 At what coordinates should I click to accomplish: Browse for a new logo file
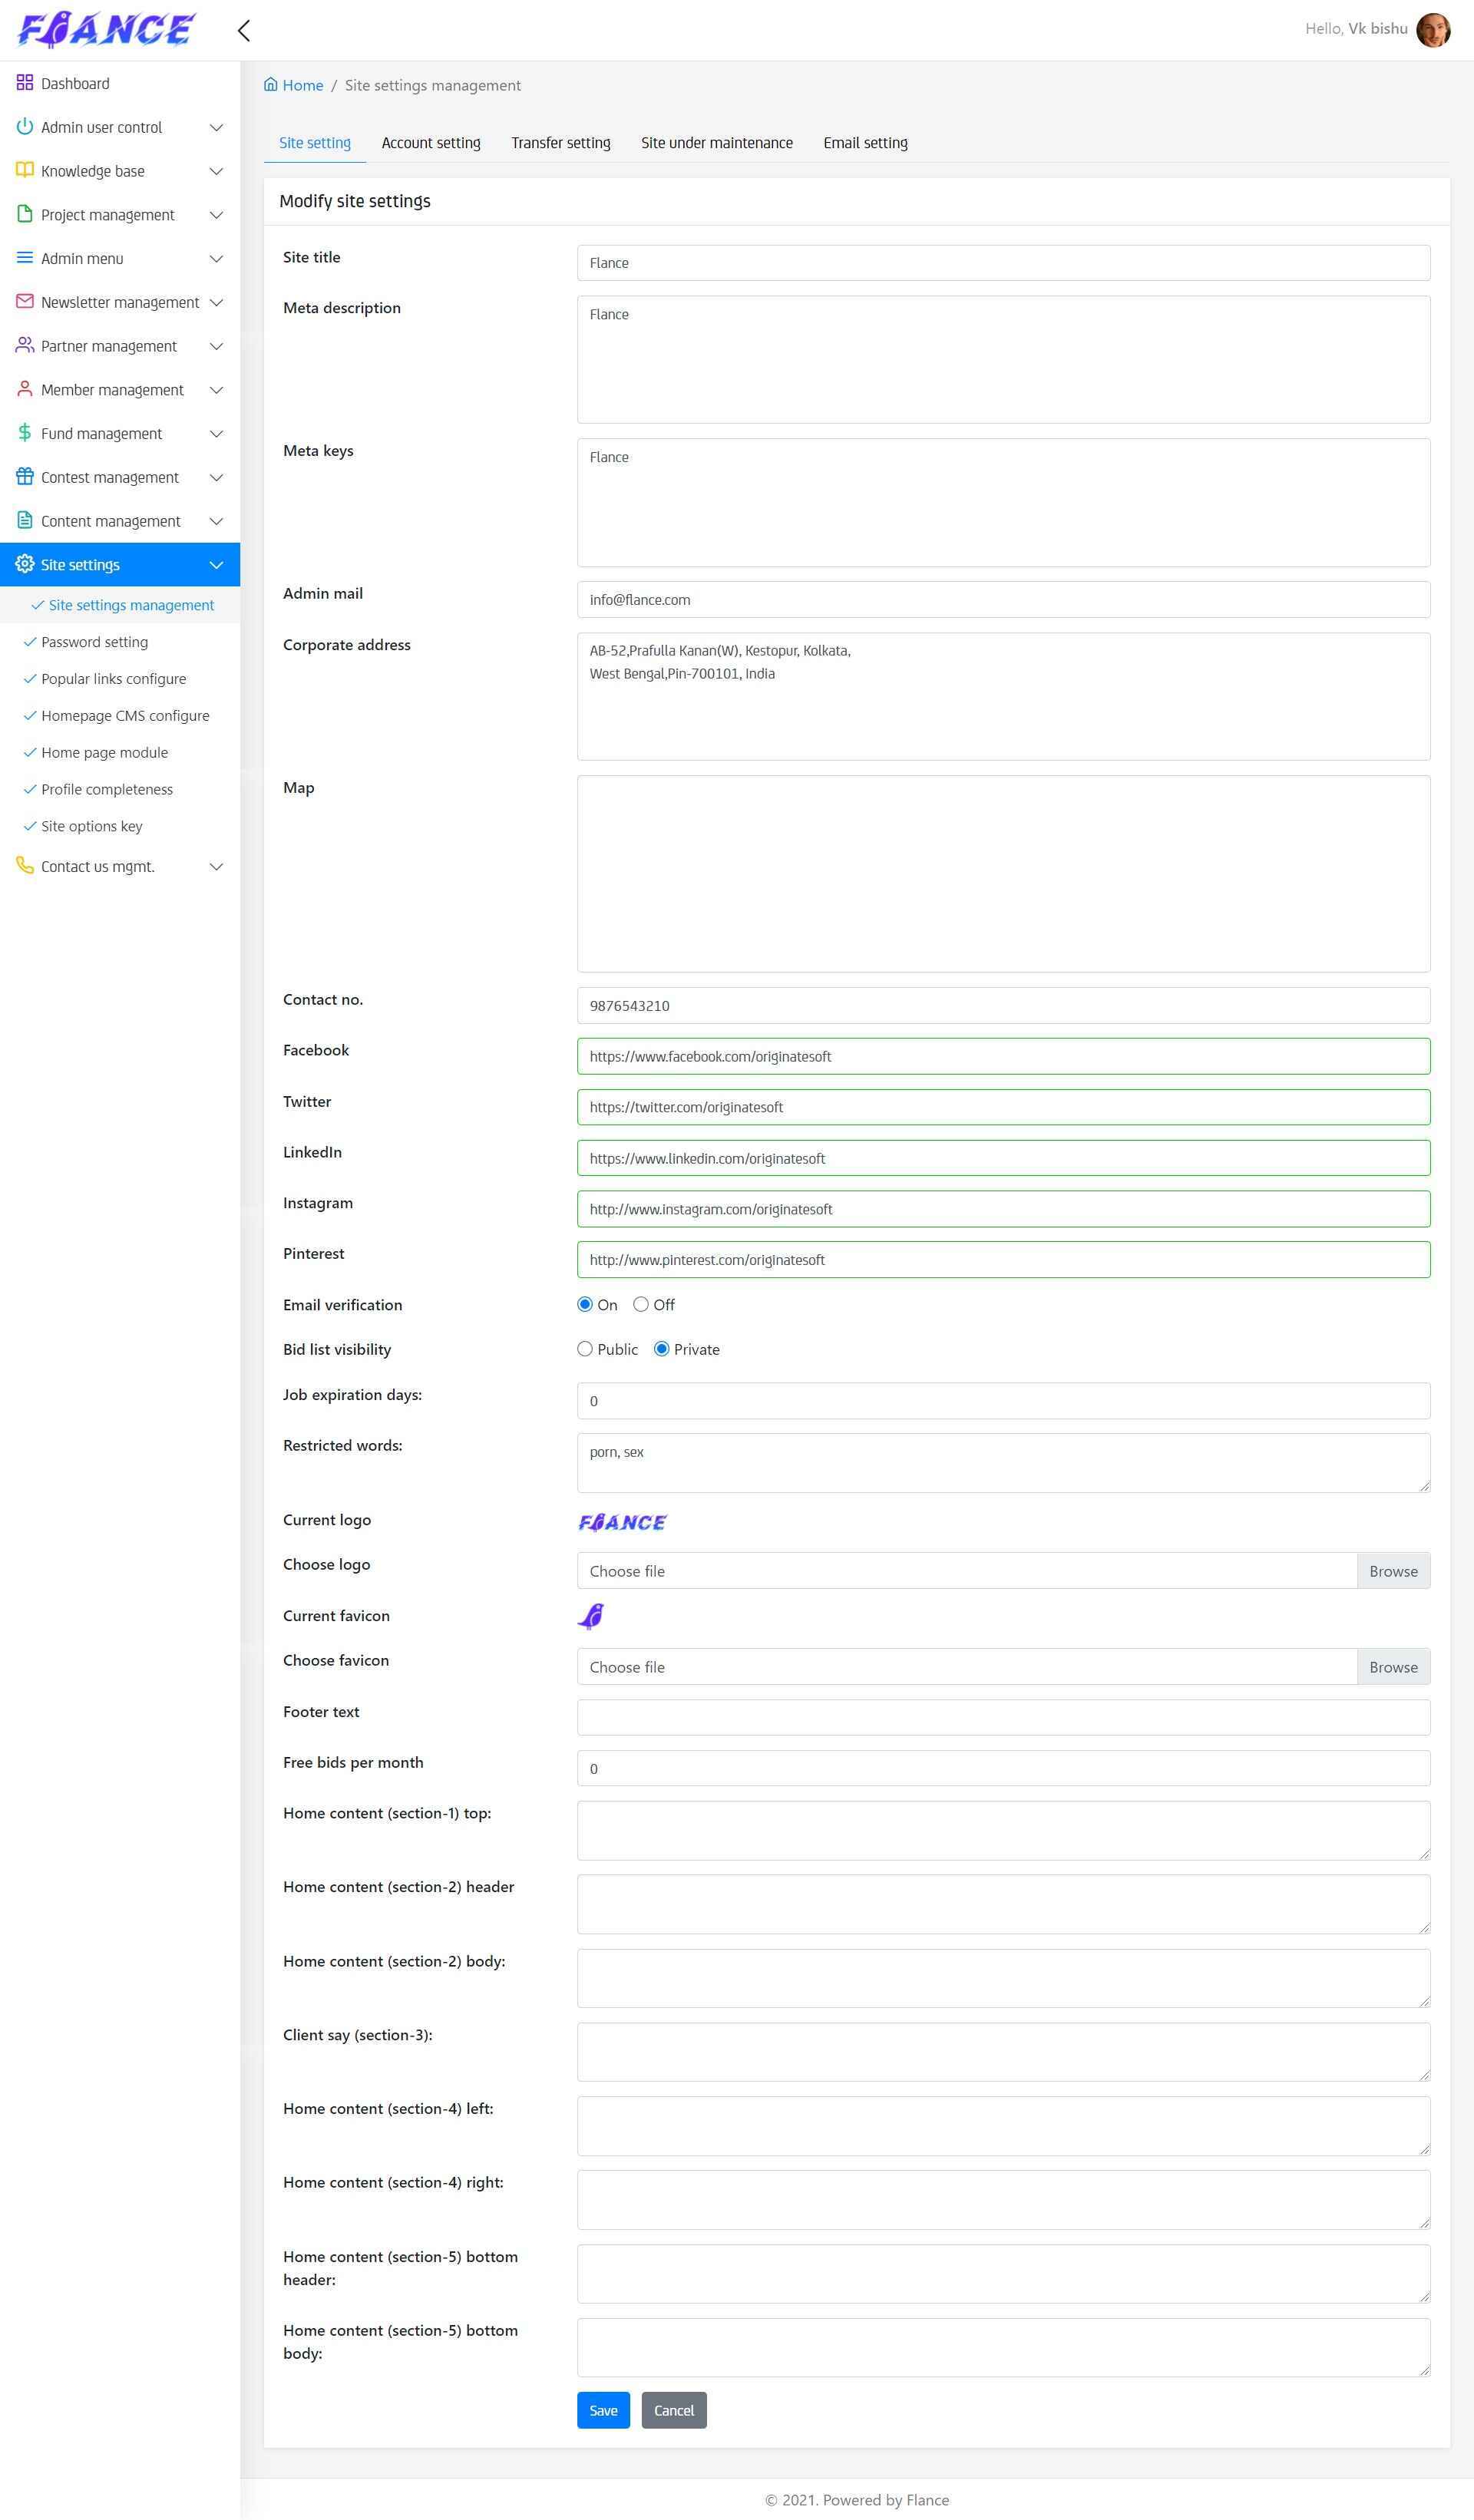1393,1571
